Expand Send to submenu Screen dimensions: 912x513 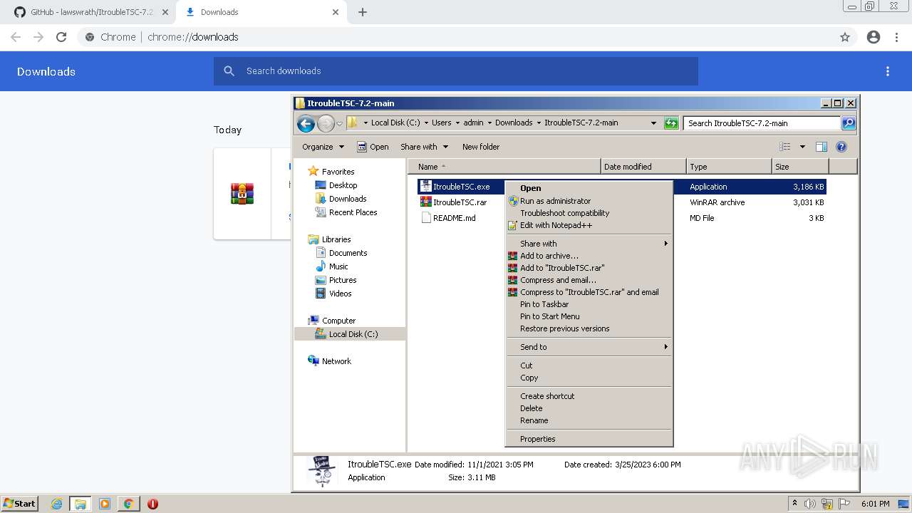coord(589,347)
